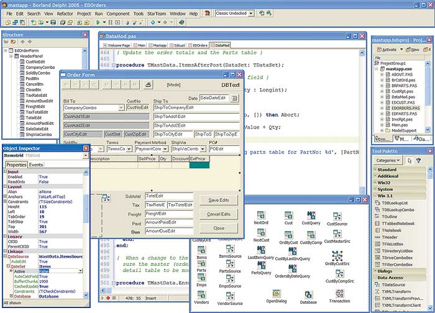Open the Classic Undocked layout dropdown

click(251, 13)
